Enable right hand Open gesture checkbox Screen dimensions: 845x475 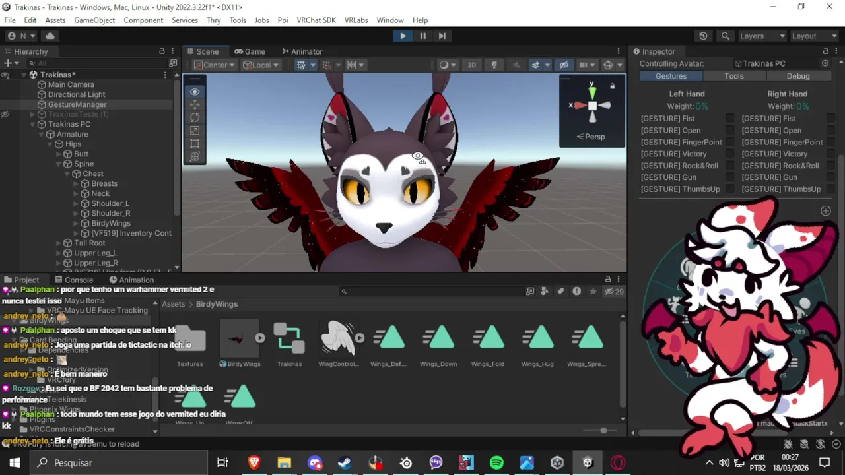830,131
